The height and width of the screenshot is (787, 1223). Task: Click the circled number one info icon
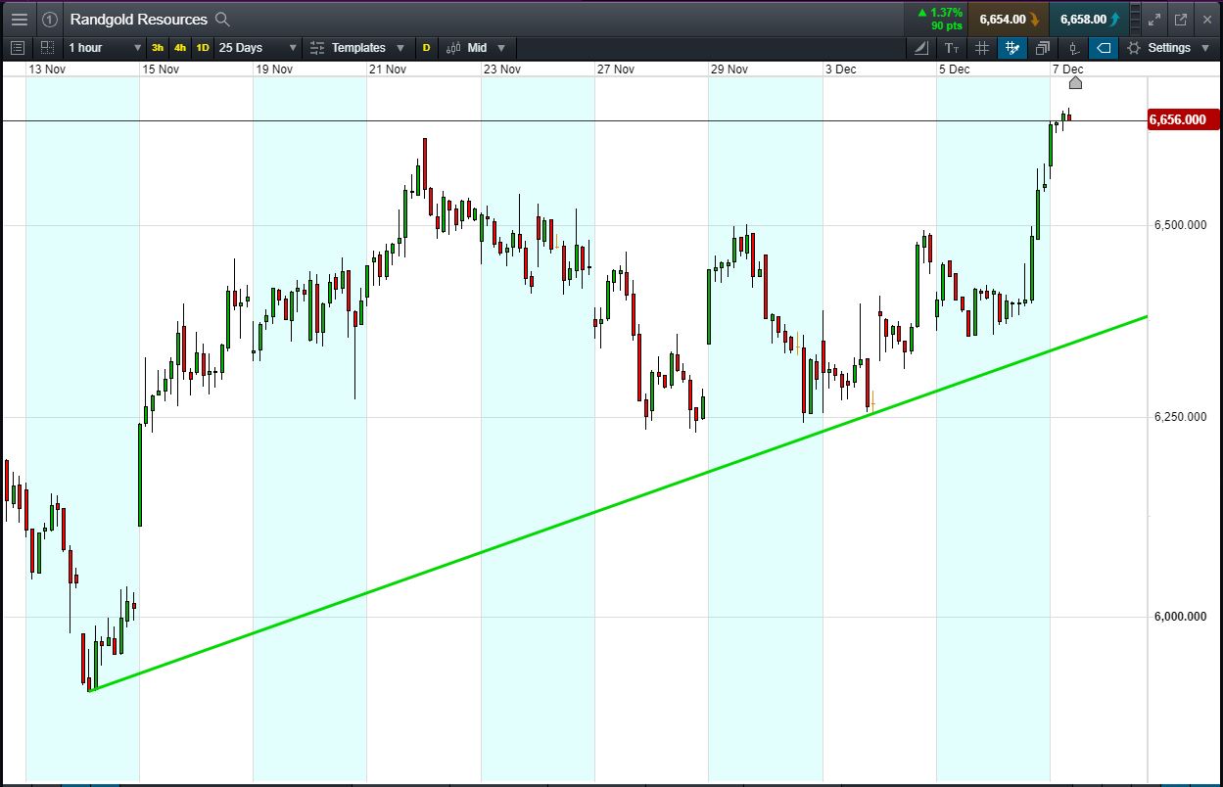(50, 19)
